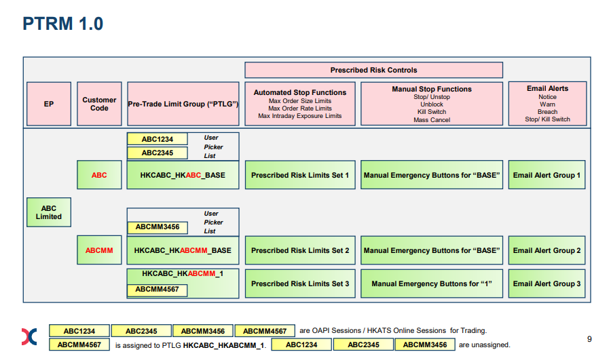This screenshot has height=352, width=609.
Task: Select the HKCABC_HKABCMM_1 limit group box
Action: pyautogui.click(x=183, y=283)
